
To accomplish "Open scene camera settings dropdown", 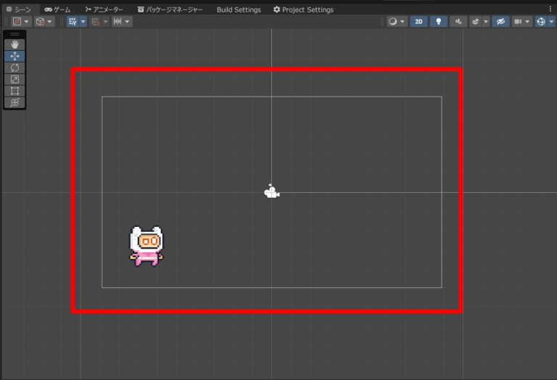I will click(x=522, y=22).
